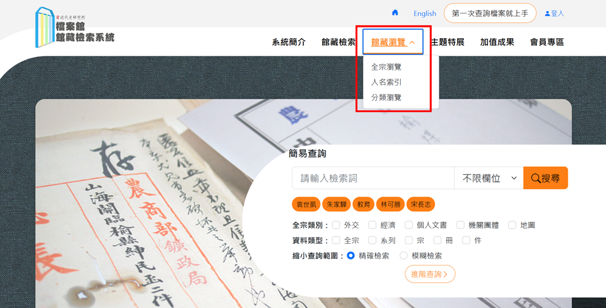Image resolution: width=606 pixels, height=308 pixels.
Task: Collapse the 館藏瀏覽 dropdown menu
Action: [393, 42]
